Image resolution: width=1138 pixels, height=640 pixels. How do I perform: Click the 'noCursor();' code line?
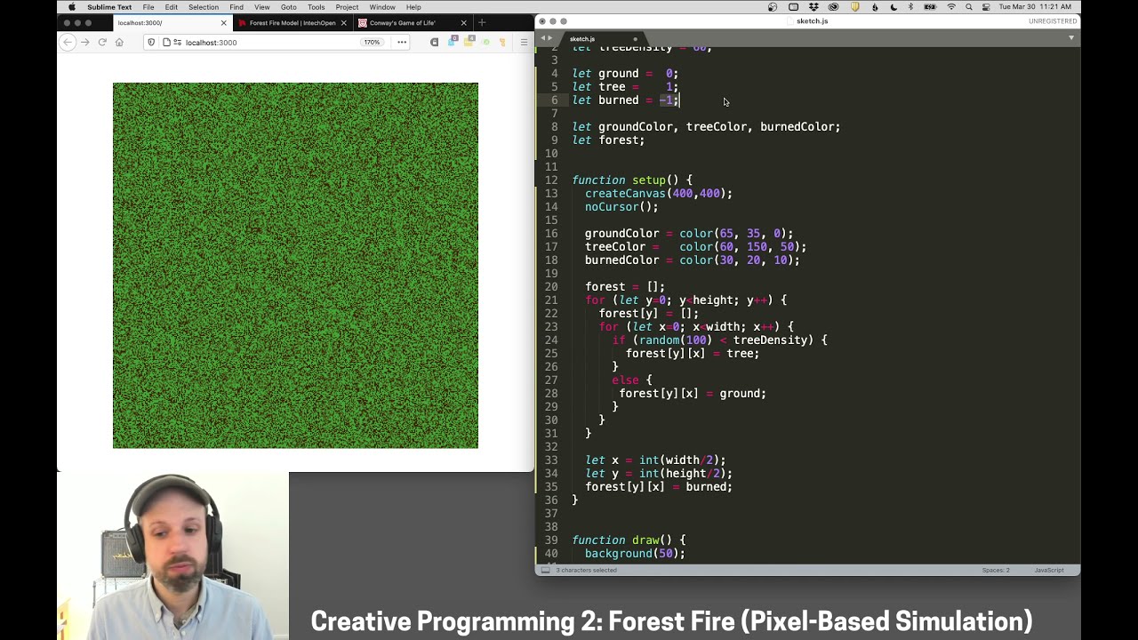[621, 207]
